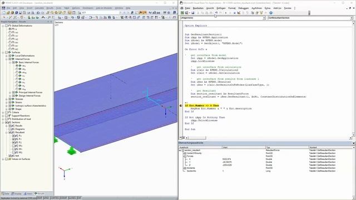
Task: Open Debuggen menu in VBA editor
Action: [244, 8]
